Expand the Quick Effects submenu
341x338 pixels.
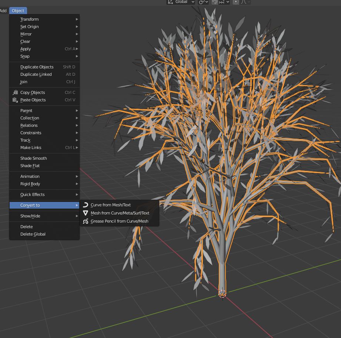click(44, 195)
